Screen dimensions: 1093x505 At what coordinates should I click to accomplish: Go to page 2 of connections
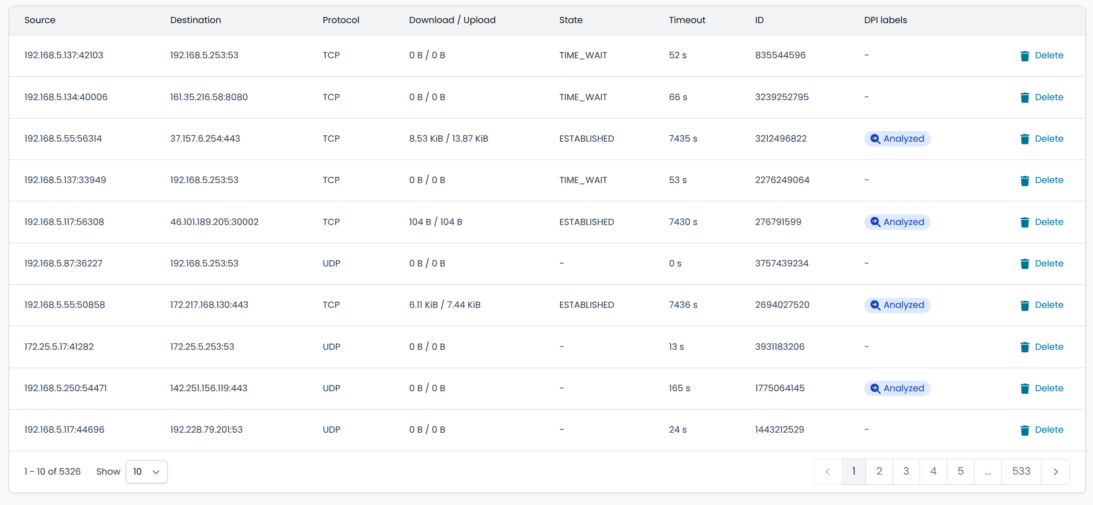879,471
